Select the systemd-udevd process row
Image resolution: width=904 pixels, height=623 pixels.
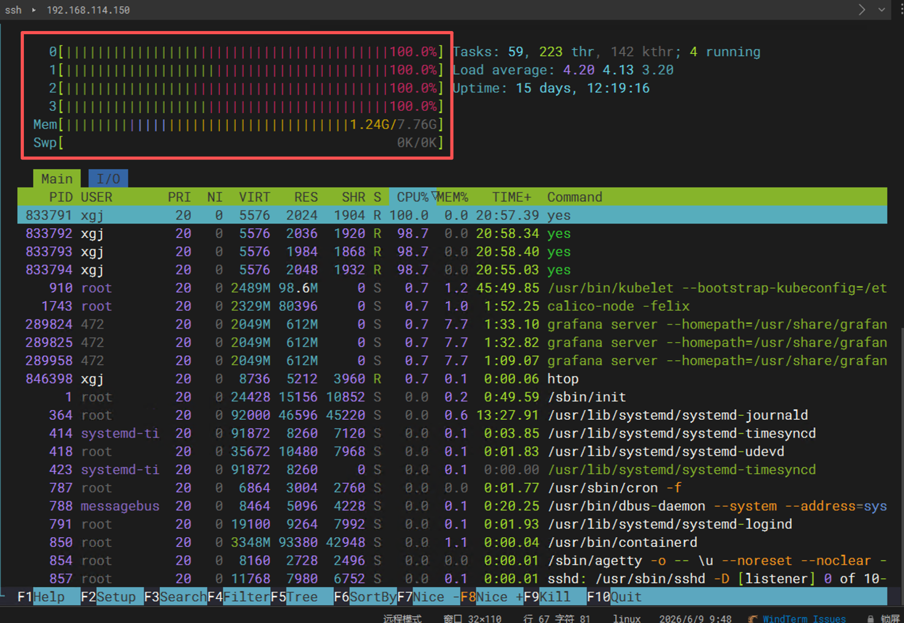(x=452, y=452)
